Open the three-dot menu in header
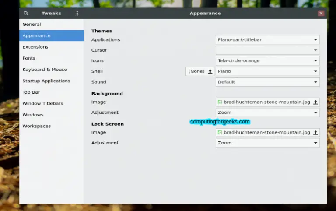 77,14
